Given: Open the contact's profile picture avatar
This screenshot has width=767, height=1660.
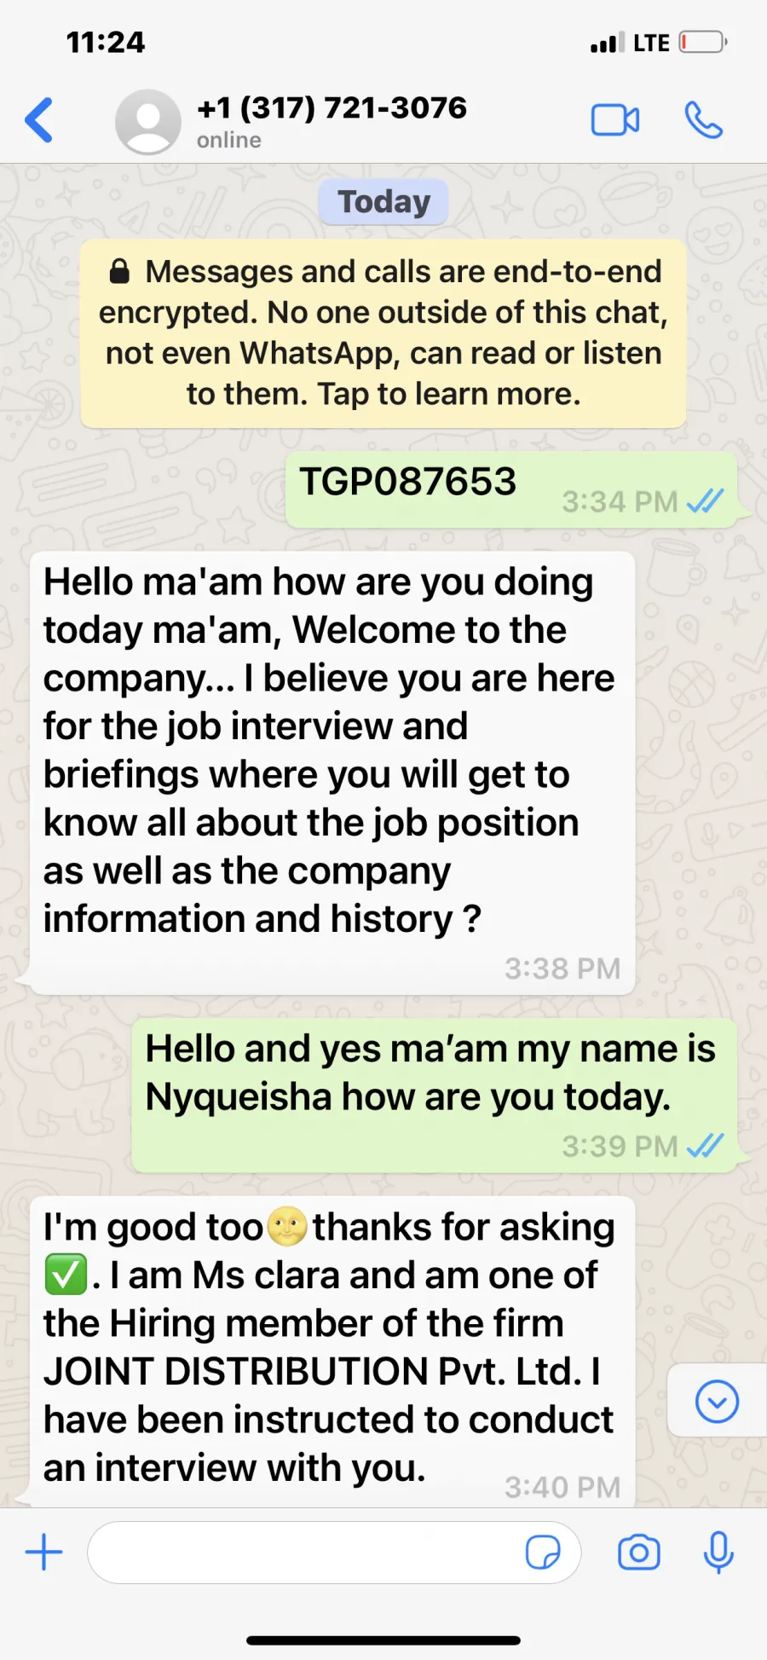Looking at the screenshot, I should point(148,121).
